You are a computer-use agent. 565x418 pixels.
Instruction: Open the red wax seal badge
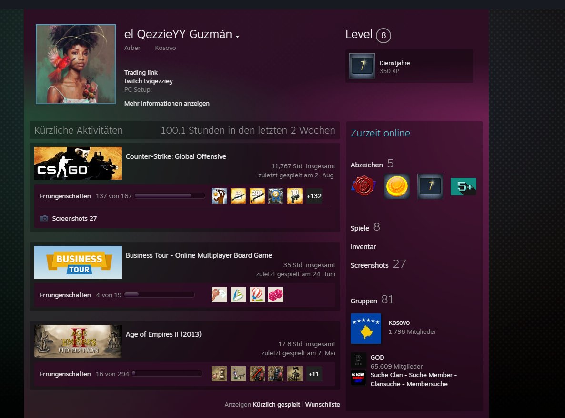(363, 186)
